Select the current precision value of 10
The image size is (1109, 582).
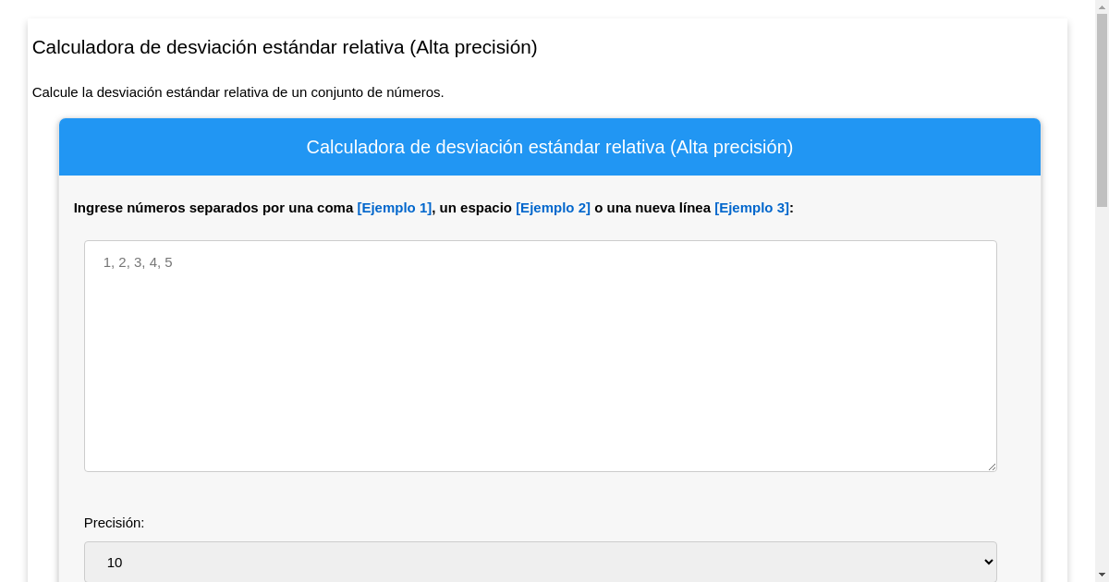click(115, 562)
